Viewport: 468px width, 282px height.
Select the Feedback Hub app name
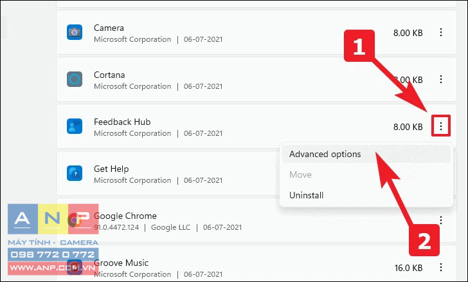pos(122,122)
